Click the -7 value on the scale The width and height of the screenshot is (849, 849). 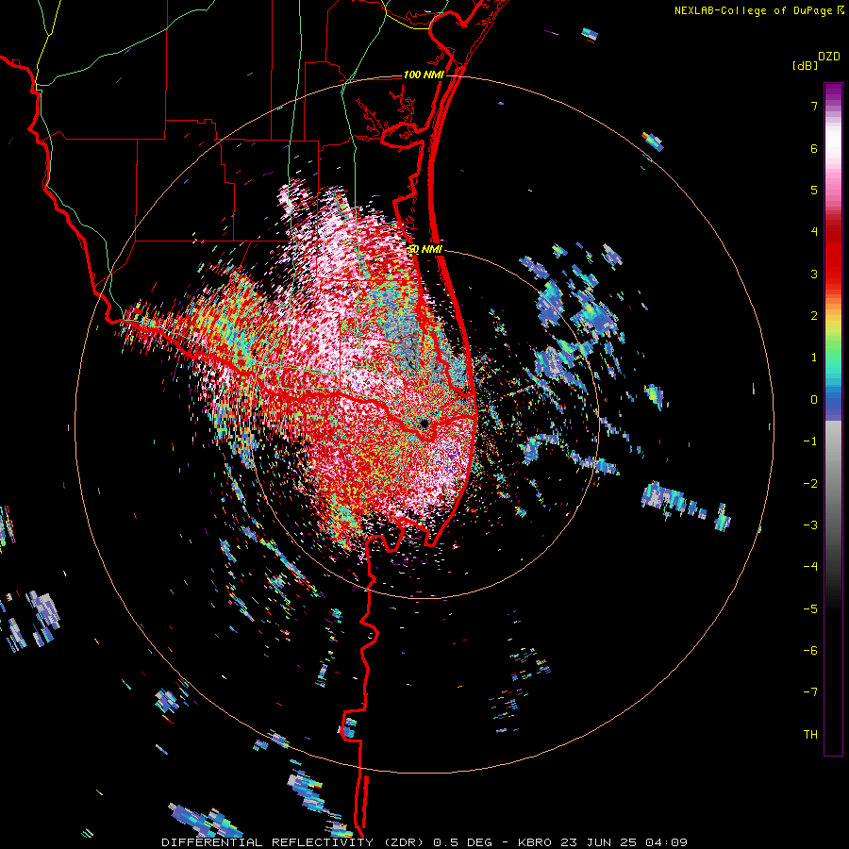[810, 692]
